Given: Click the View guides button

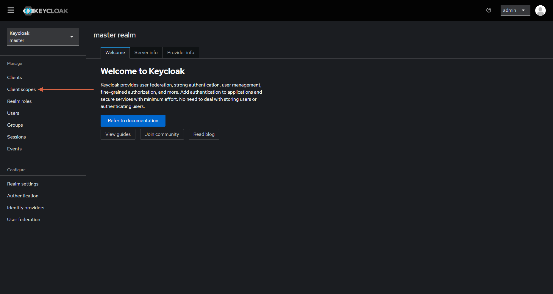Looking at the screenshot, I should pyautogui.click(x=118, y=134).
